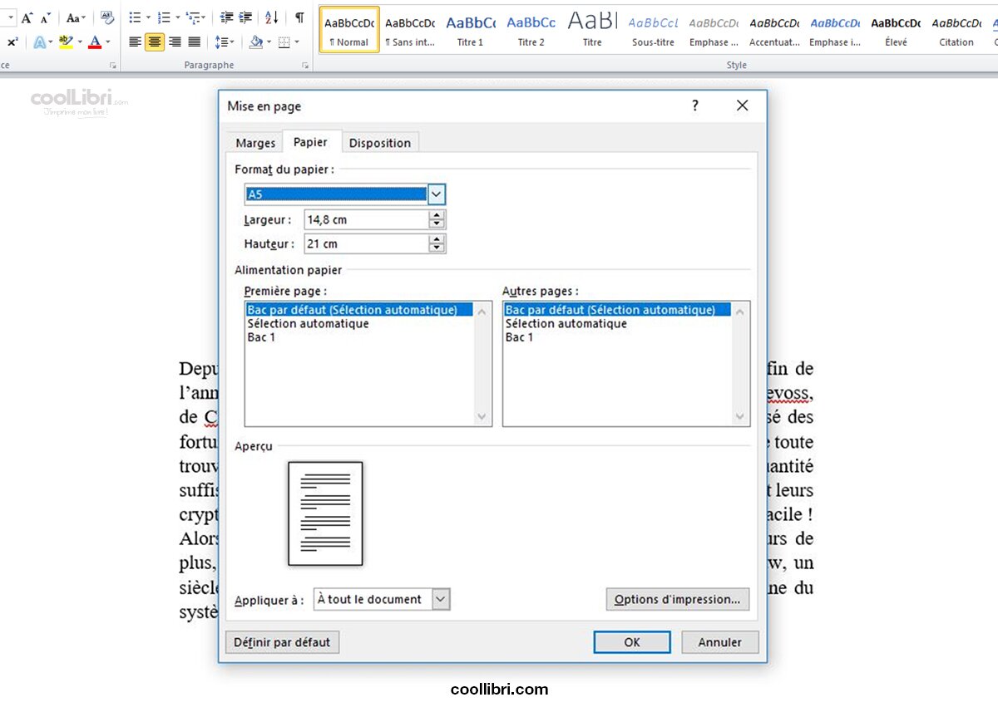The width and height of the screenshot is (998, 712).
Task: Open the Police group dialog launcher
Action: pyautogui.click(x=112, y=66)
